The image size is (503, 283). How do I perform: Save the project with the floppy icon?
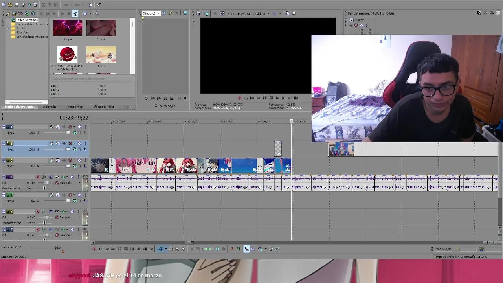tap(16, 5)
